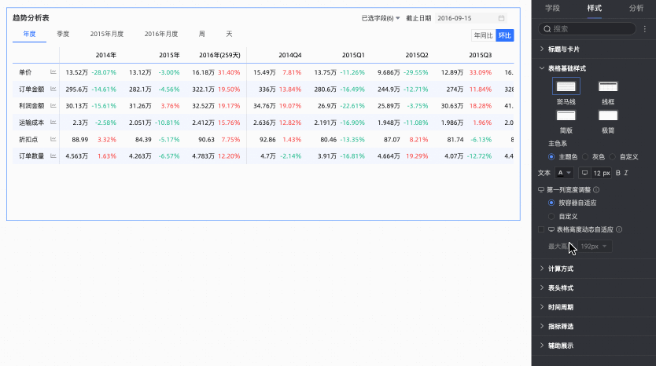Select the 极简 table style thumbnail
The height and width of the screenshot is (366, 656).
click(608, 115)
